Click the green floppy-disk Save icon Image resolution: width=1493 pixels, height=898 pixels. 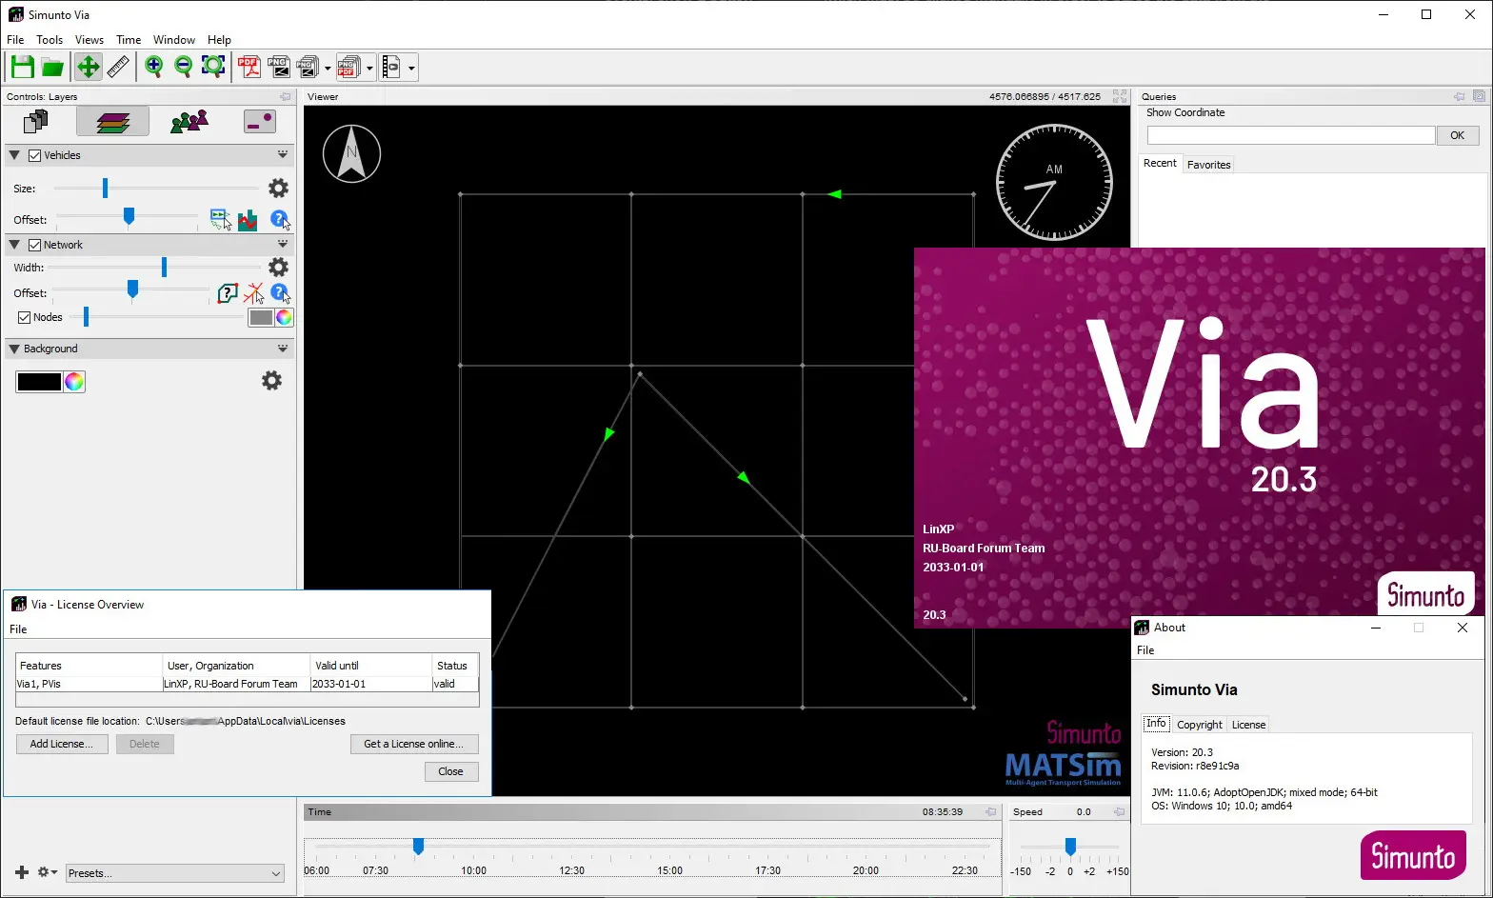pos(23,67)
